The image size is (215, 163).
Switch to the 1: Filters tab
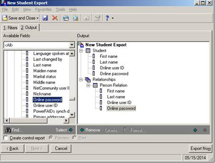[x=10, y=28]
